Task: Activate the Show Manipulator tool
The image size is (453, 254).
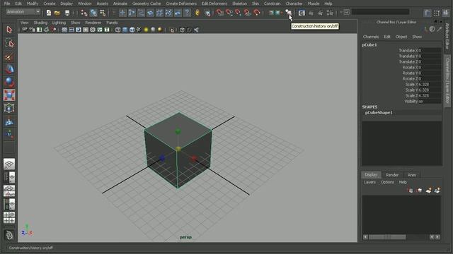Action: (9, 135)
